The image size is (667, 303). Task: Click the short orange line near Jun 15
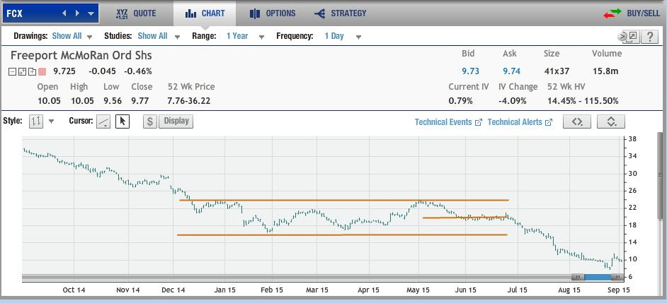[465, 218]
